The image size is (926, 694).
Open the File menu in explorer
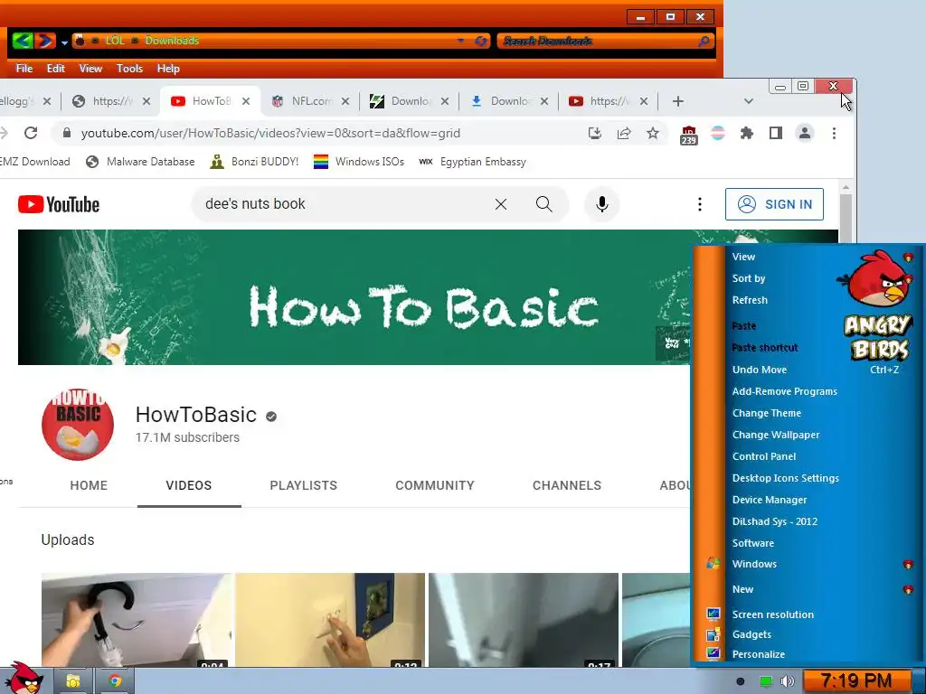(24, 69)
